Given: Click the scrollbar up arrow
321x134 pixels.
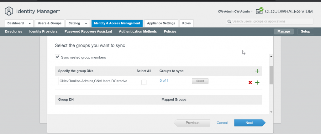Looking at the screenshot, I should 271,56.
